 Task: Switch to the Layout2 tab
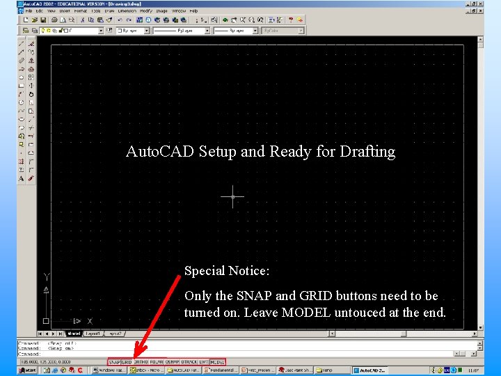point(115,334)
